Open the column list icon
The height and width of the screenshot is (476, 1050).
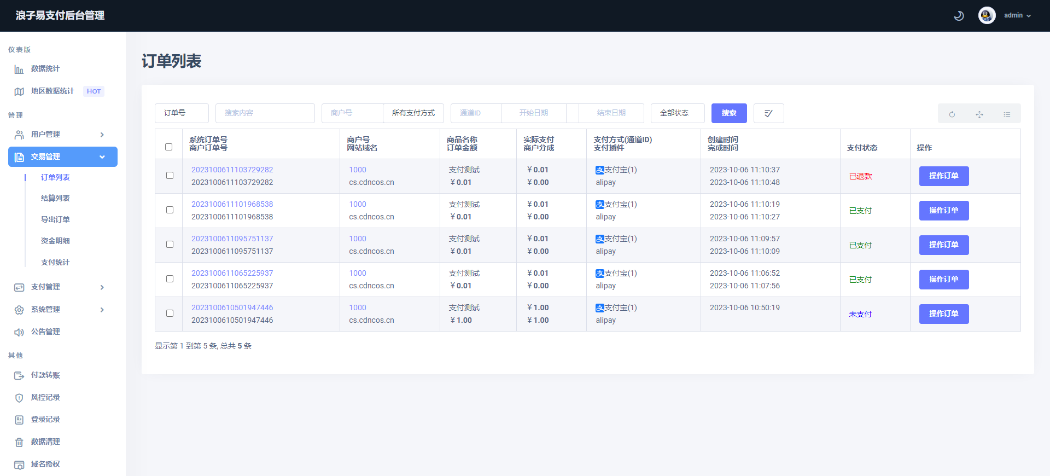pos(1007,114)
